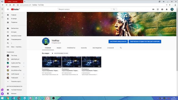Open sidebar 'Подписки' item
Image resolution: width=178 pixels, height=100 pixels.
pos(16,22)
